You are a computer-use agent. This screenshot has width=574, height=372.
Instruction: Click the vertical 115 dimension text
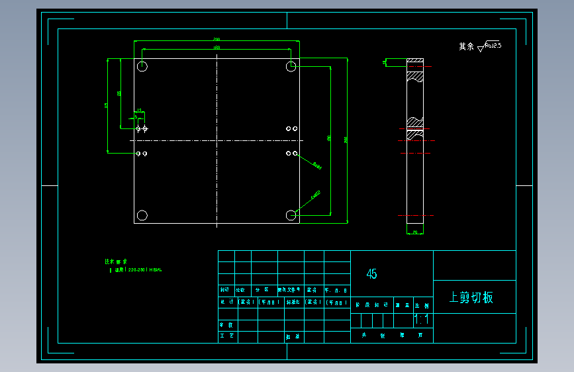[106, 105]
